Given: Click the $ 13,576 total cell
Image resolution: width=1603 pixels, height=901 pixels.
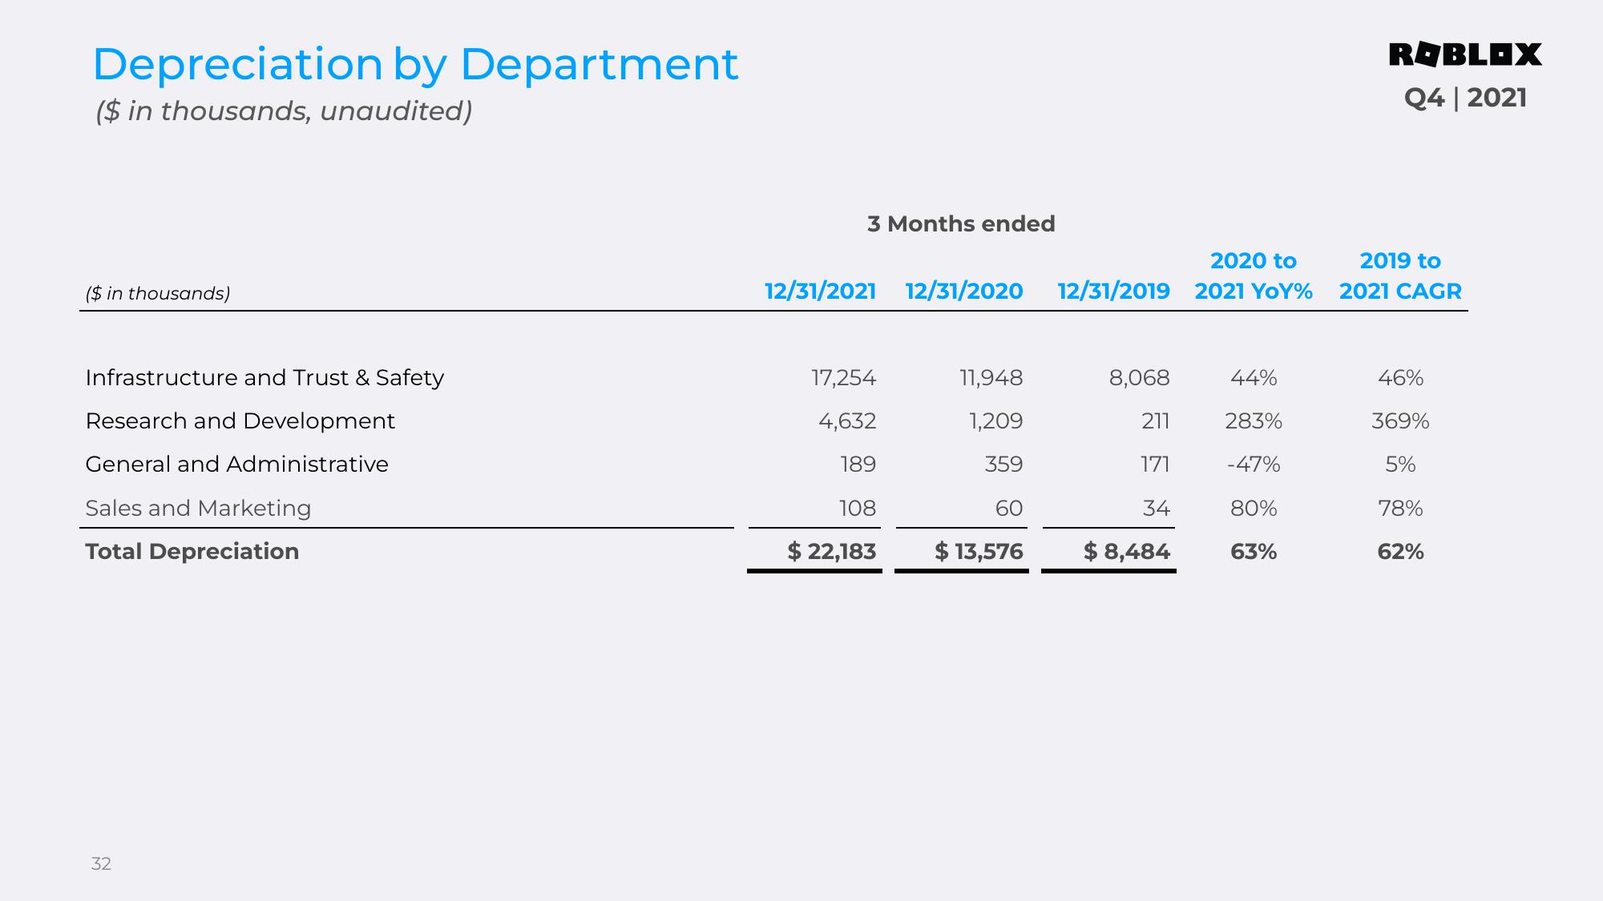Looking at the screenshot, I should [x=979, y=551].
